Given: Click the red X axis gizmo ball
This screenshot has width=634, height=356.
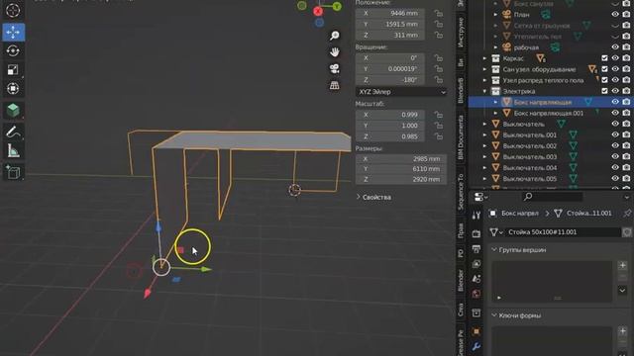Looking at the screenshot, I should click(x=318, y=11).
